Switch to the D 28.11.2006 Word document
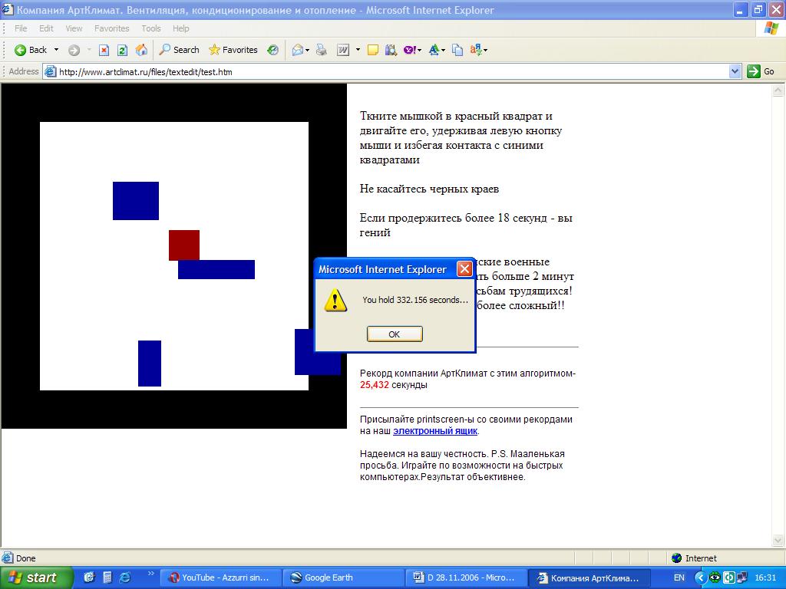Viewport: 786px width, 589px height. (x=465, y=577)
